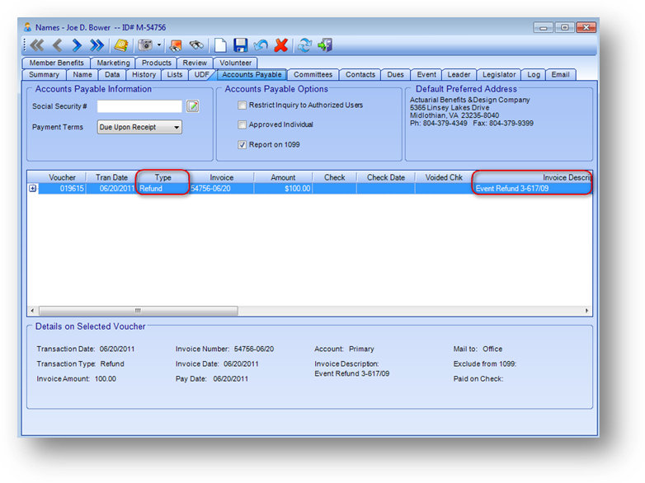Select the Data tab

(x=112, y=75)
